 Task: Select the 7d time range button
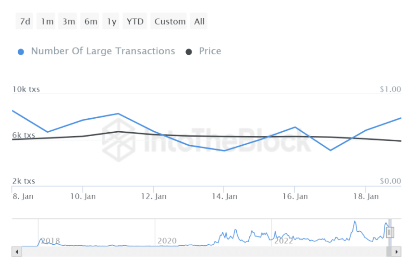(25, 21)
